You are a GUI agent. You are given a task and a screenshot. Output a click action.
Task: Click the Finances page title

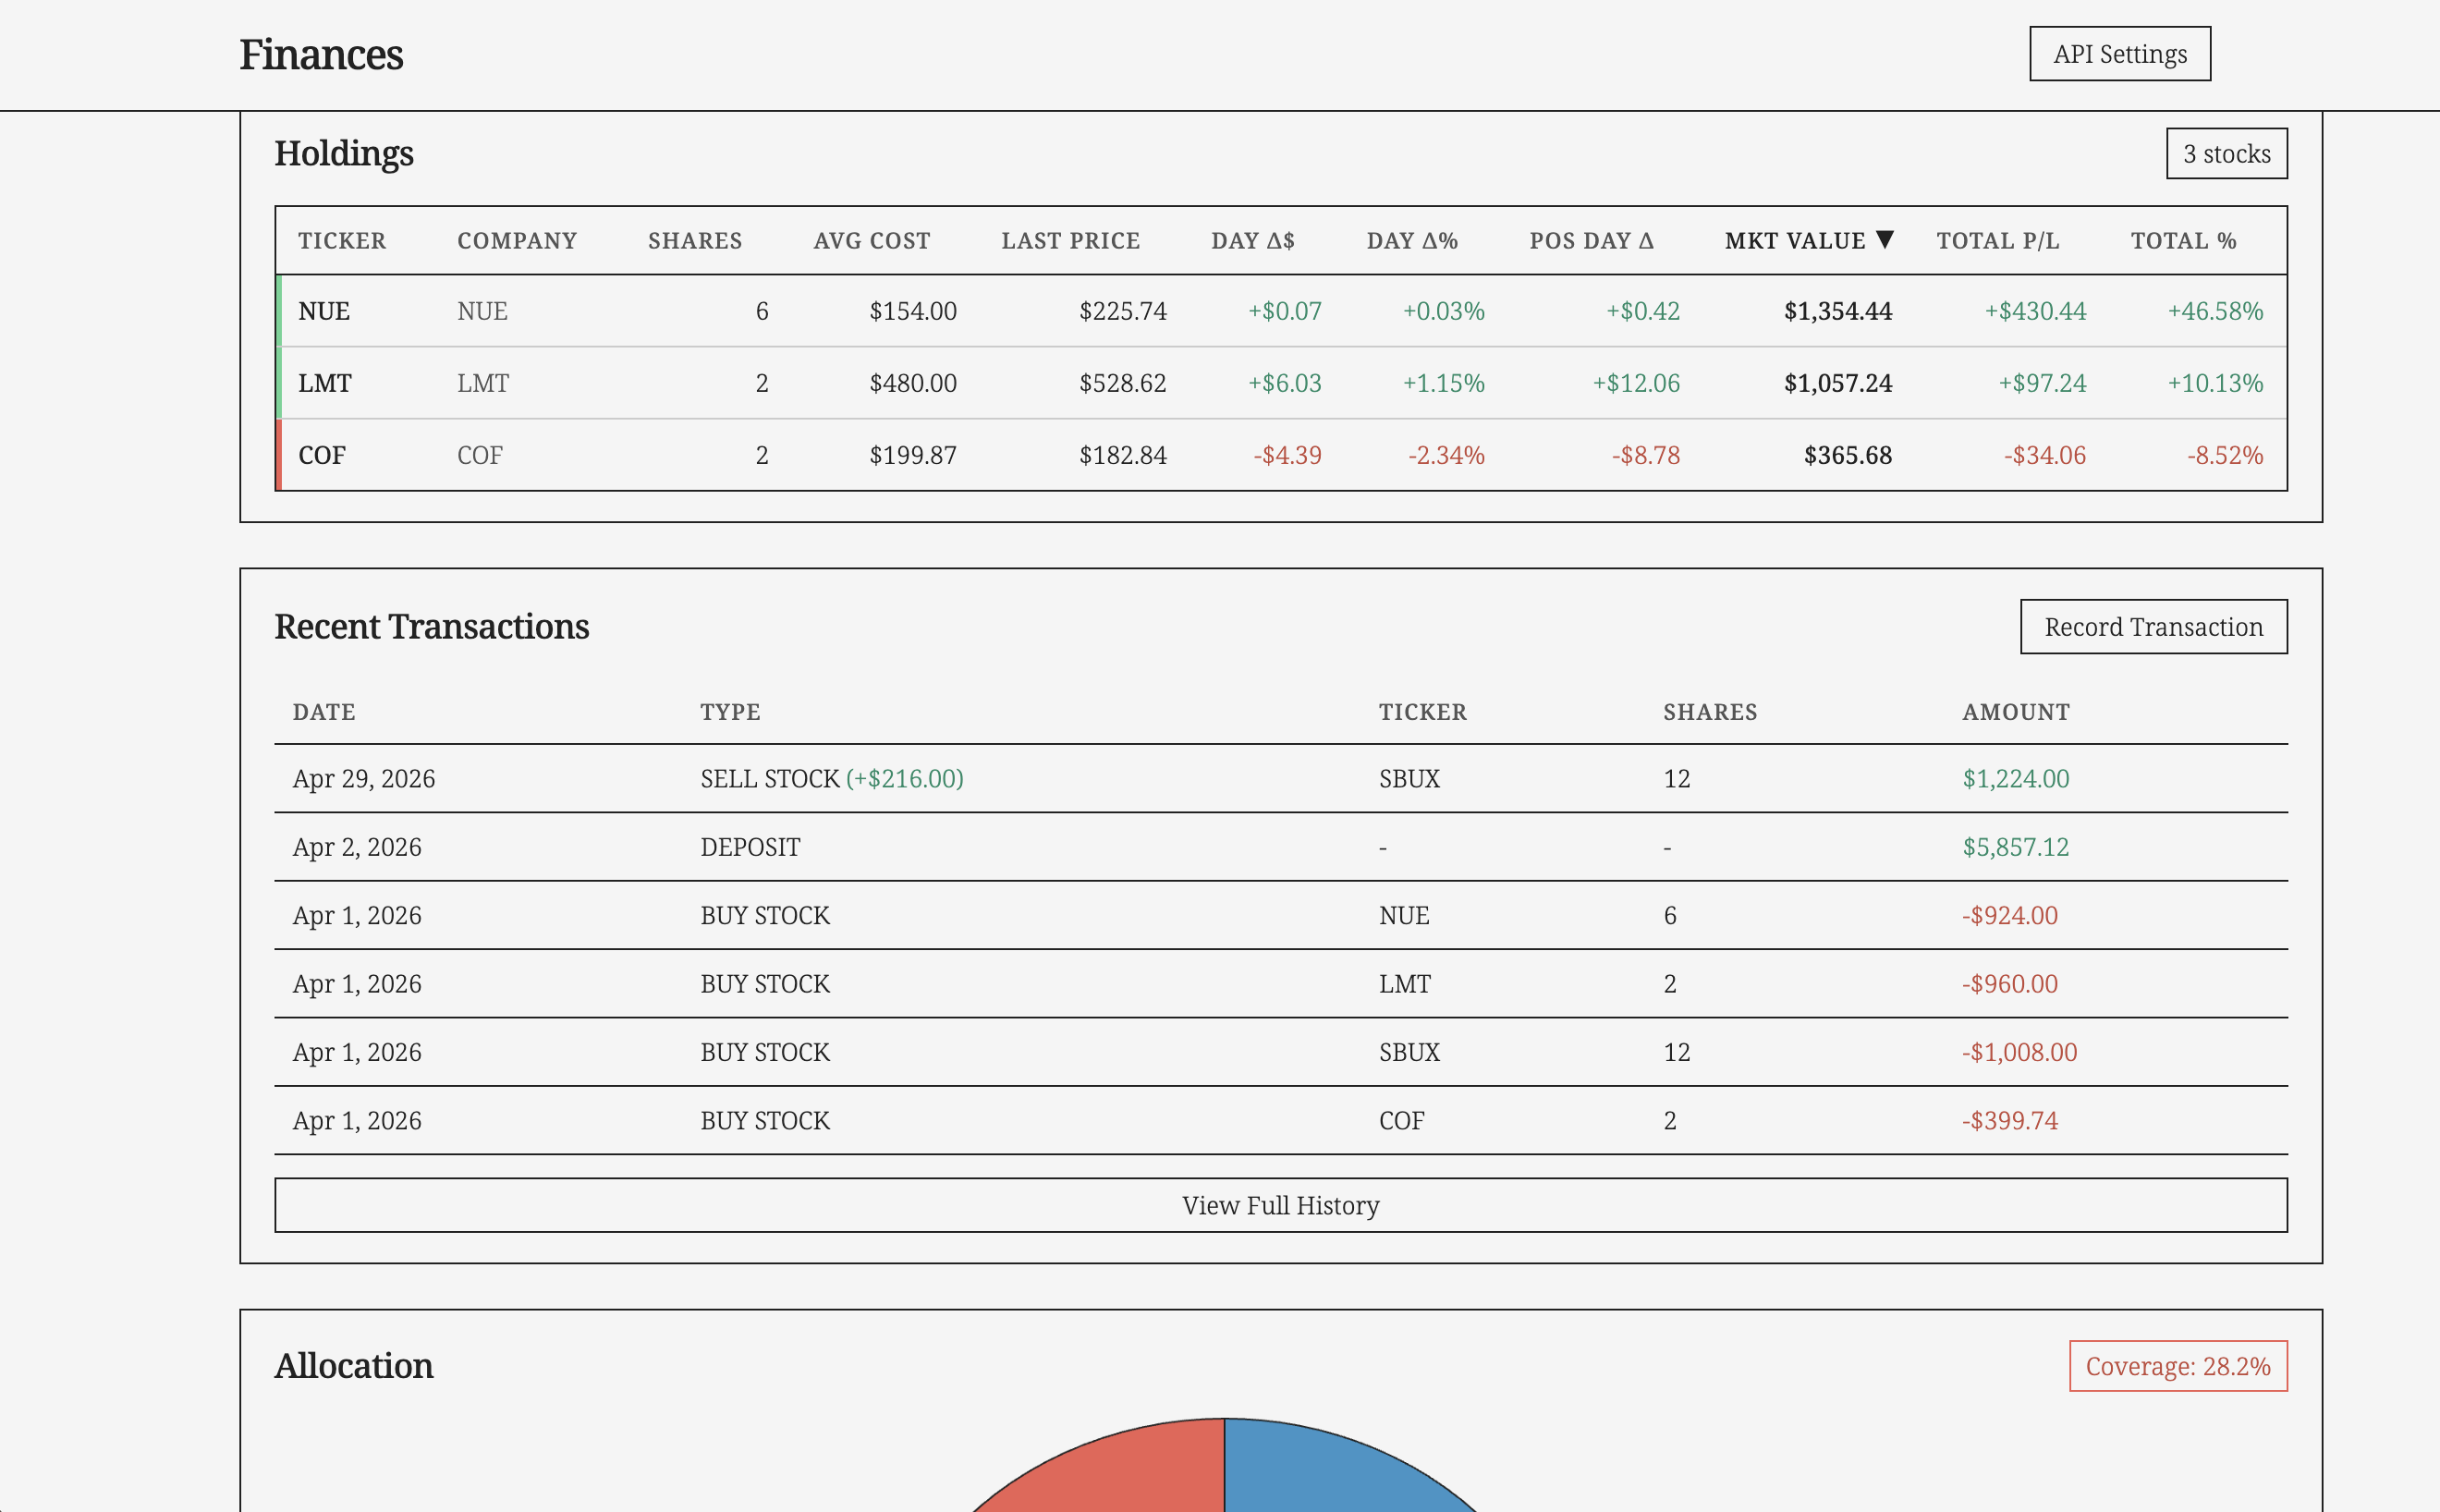coord(321,54)
